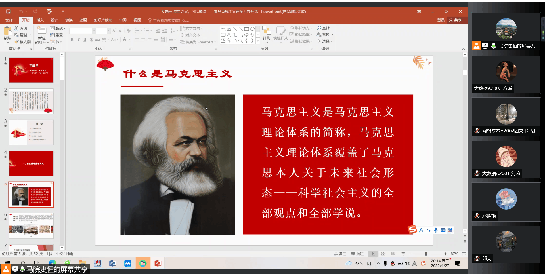Click the zoom in plus button
Image resolution: width=545 pixels, height=274 pixels.
tap(446, 254)
